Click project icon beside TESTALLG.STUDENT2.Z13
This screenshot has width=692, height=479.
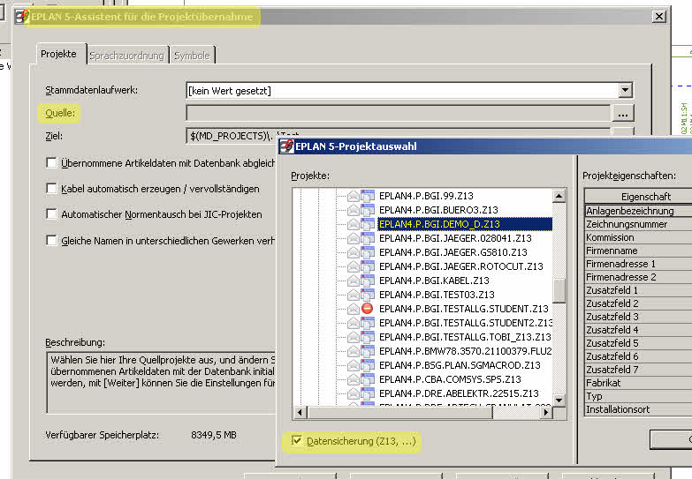(367, 323)
